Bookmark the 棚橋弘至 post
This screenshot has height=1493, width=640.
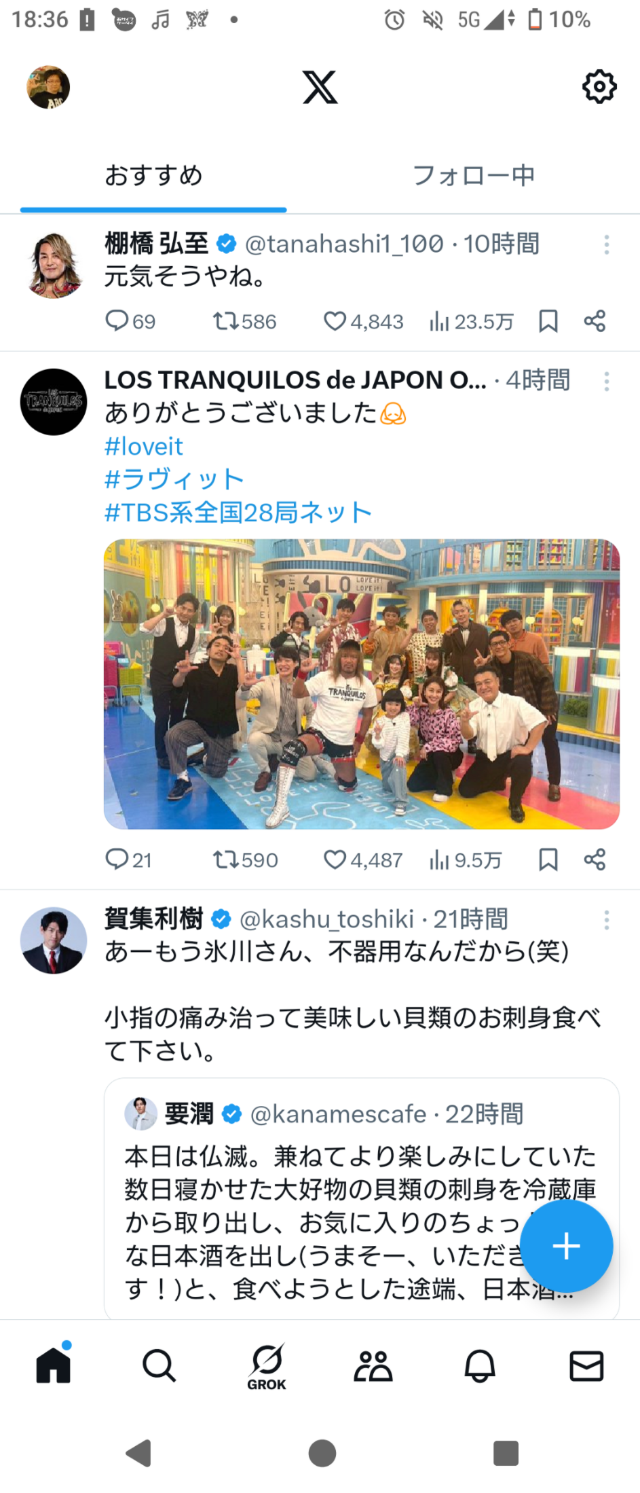(548, 321)
